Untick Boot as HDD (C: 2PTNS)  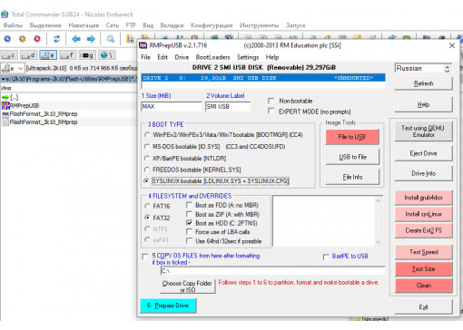tap(189, 223)
